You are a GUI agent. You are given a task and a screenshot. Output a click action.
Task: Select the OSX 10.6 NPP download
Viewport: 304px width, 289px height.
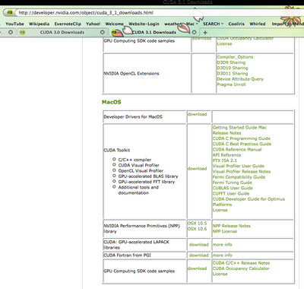point(197,229)
